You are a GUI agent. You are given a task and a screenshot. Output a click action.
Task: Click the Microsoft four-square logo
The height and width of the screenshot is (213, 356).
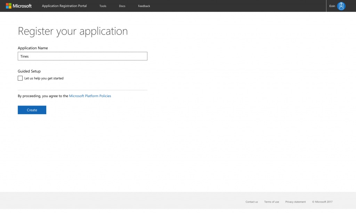pos(9,6)
